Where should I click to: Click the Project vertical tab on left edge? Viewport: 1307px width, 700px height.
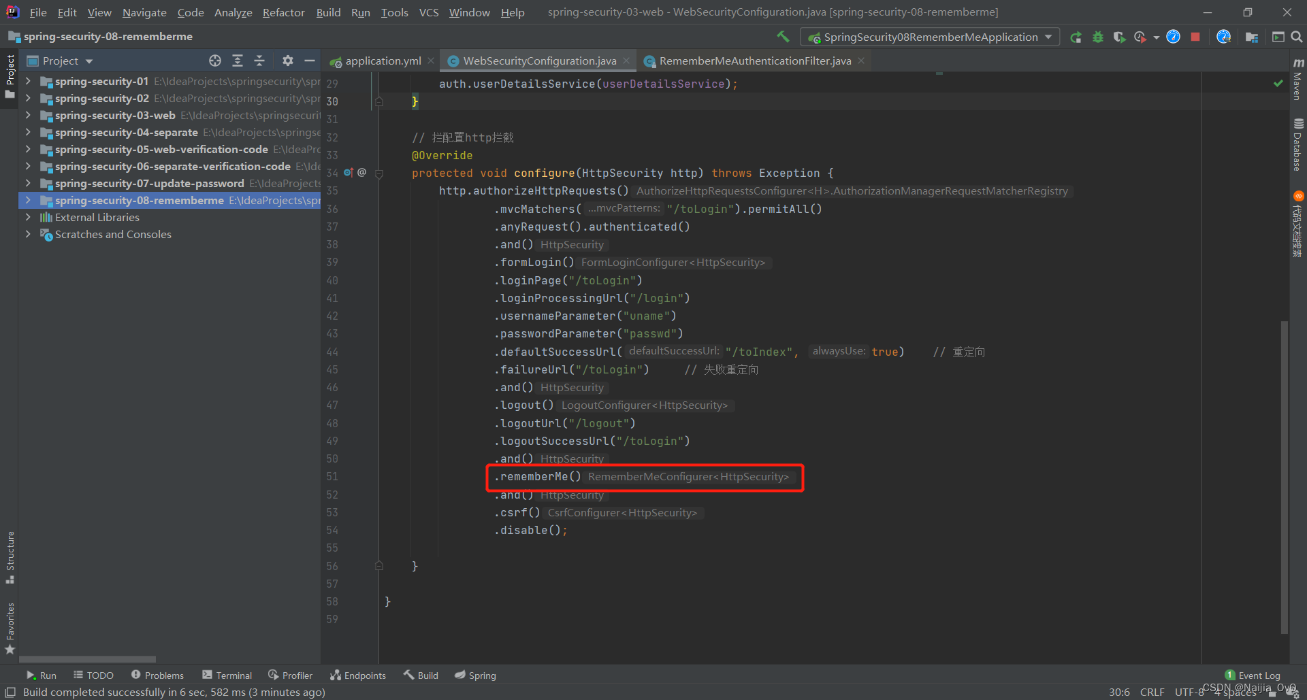[10, 76]
